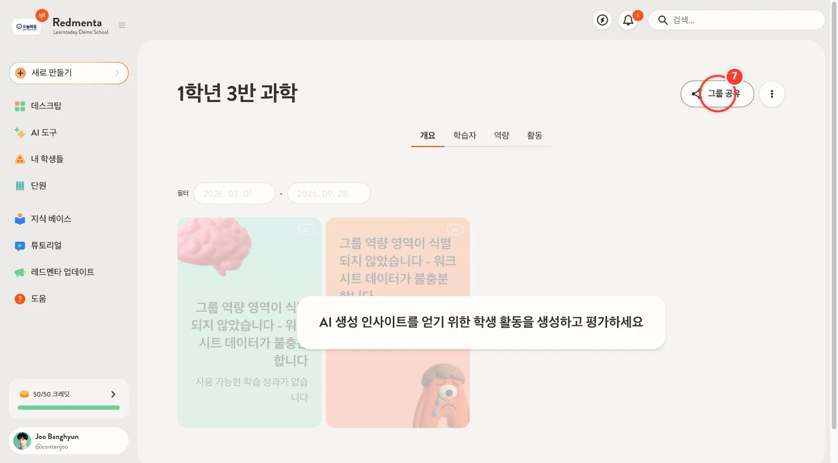838x463 pixels.
Task: Switch to the 활동 tab
Action: 534,135
